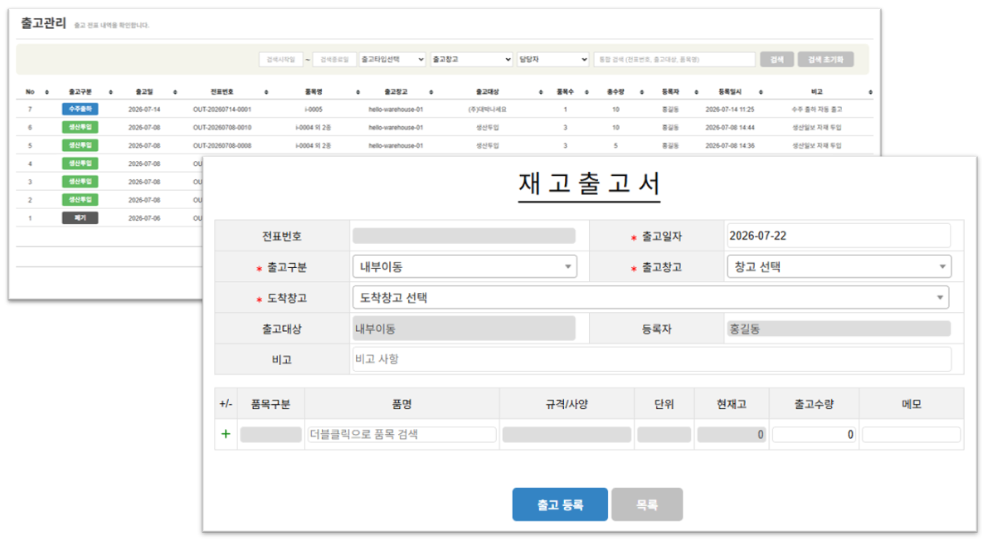Open the 출고창고 창고 선택 dropdown in form

click(x=839, y=266)
